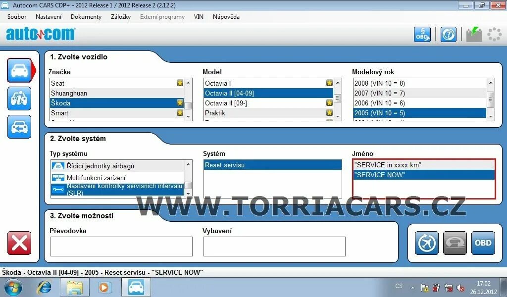The height and width of the screenshot is (297, 507).
Task: Select Octavia I model
Action: (268, 83)
